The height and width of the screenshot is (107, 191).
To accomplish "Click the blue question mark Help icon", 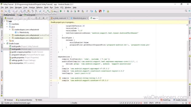I will pos(104,11).
